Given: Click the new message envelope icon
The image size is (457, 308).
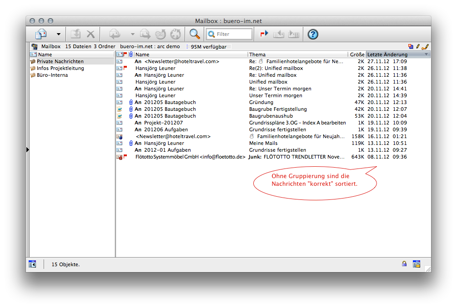Looking at the screenshot, I should coord(41,34).
